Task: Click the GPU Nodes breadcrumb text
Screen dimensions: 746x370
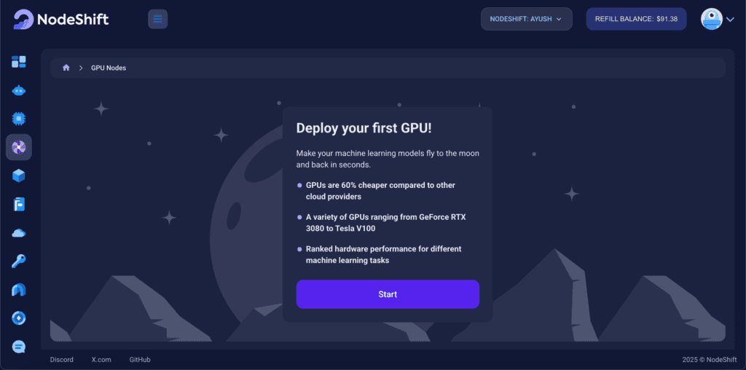Action: [109, 68]
